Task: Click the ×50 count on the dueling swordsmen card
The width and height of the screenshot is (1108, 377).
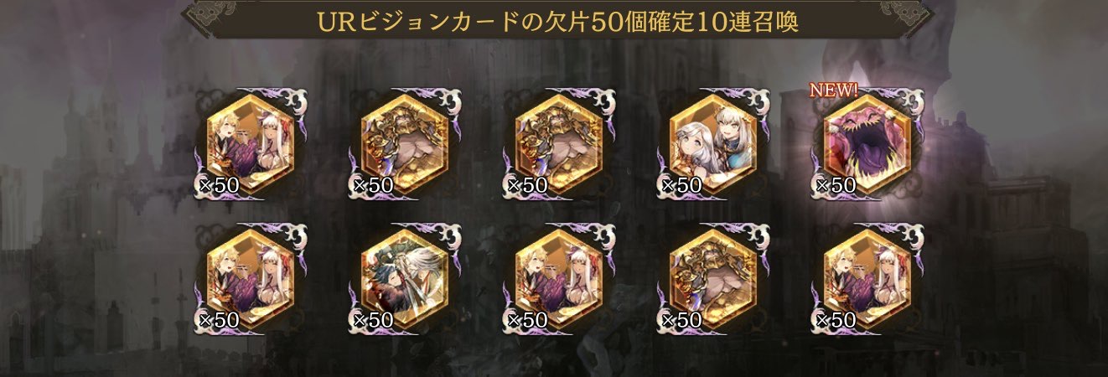Action: [373, 320]
